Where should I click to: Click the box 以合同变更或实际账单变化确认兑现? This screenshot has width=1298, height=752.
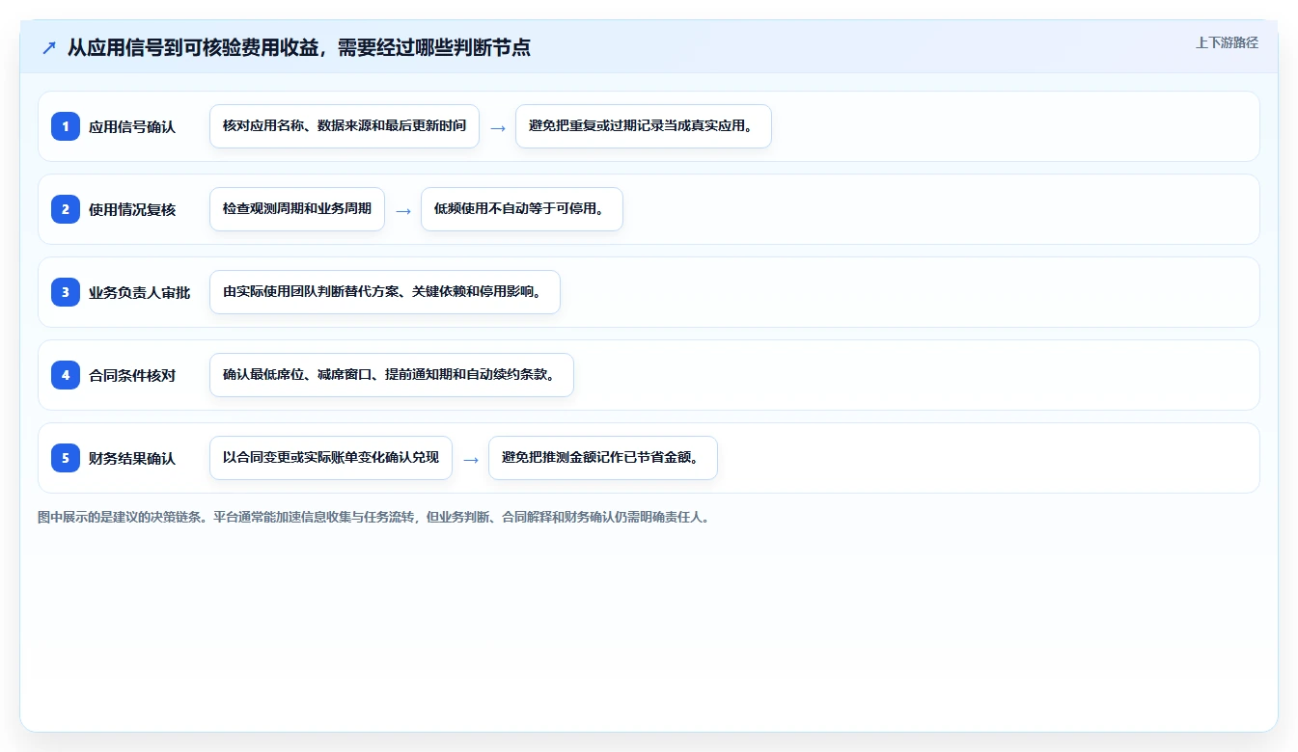(x=331, y=458)
